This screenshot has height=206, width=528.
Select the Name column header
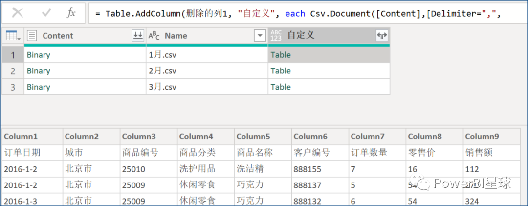click(207, 35)
